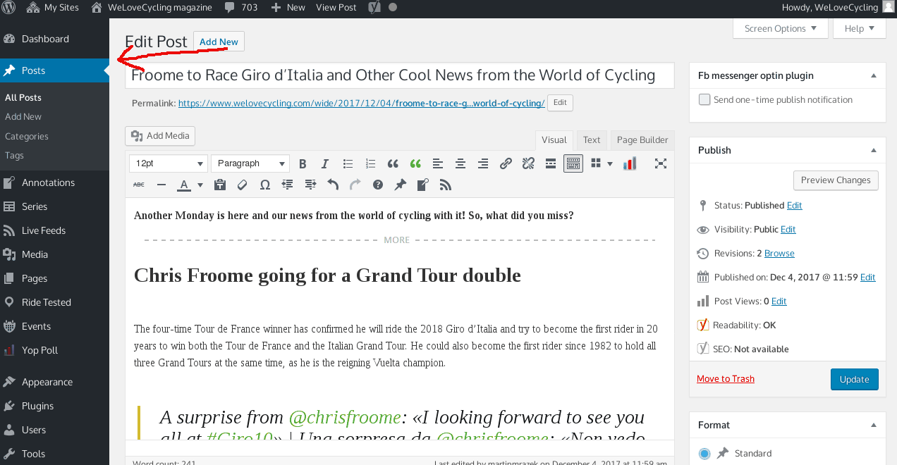Click the WordPress logo in admin bar

(x=9, y=8)
